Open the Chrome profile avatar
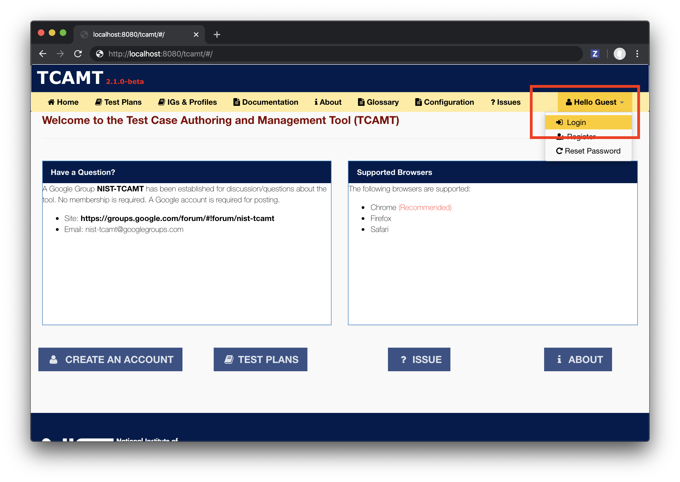Viewport: 680px width, 482px height. 619,54
